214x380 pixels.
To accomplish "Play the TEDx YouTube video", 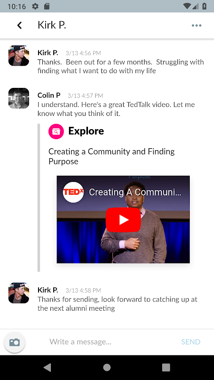I will (x=123, y=220).
